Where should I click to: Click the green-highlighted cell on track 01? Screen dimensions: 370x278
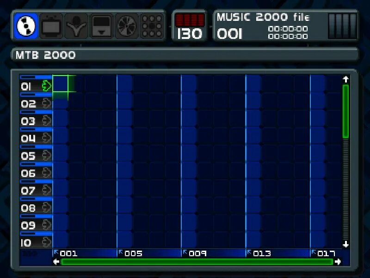click(60, 84)
